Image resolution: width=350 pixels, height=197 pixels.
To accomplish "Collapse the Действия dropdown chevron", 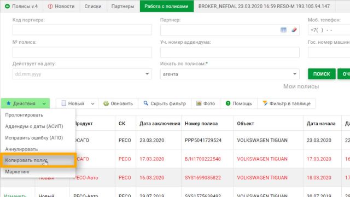I will pos(44,103).
